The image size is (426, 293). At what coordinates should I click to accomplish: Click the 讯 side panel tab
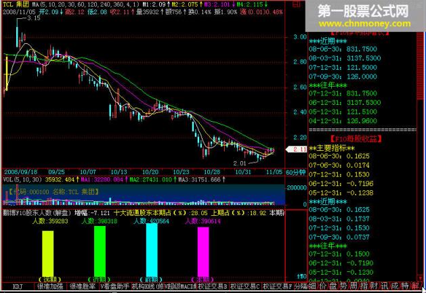click(x=385, y=286)
